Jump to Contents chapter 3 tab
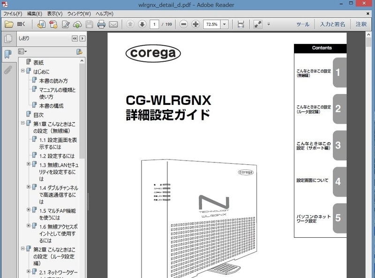The width and height of the screenshot is (375, 278). point(339,145)
